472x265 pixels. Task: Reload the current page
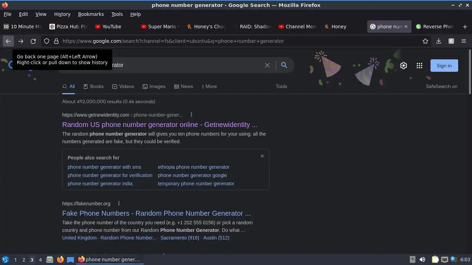[33, 41]
